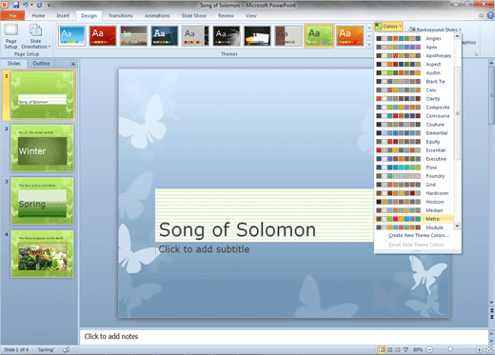
Task: Open PowerPoint Help question mark icon
Action: (x=490, y=15)
